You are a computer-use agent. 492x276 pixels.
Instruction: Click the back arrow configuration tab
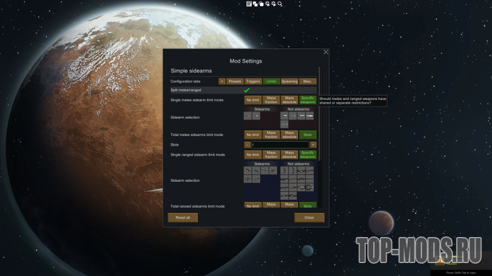click(x=222, y=81)
